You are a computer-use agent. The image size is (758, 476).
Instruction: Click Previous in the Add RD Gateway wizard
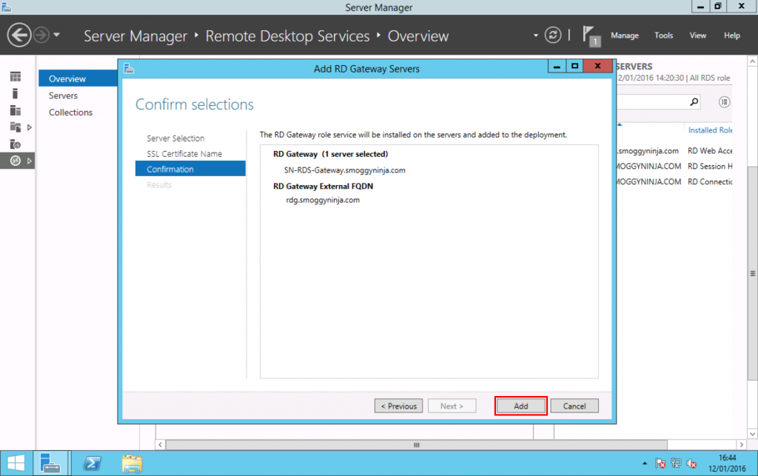(398, 406)
